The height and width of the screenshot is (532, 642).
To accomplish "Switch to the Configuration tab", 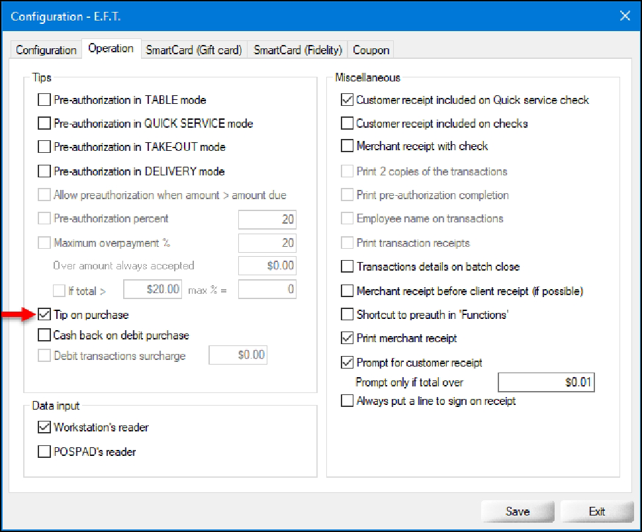I will (x=46, y=50).
